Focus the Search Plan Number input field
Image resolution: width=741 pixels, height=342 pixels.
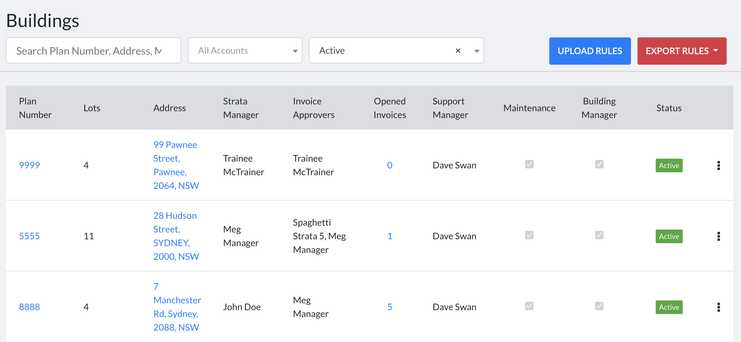(x=93, y=51)
